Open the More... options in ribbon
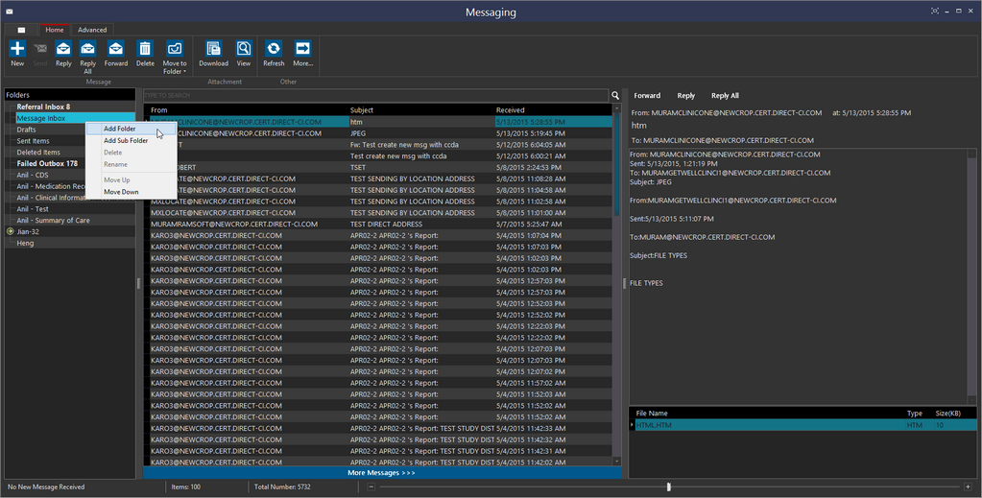This screenshot has height=498, width=982. click(302, 49)
